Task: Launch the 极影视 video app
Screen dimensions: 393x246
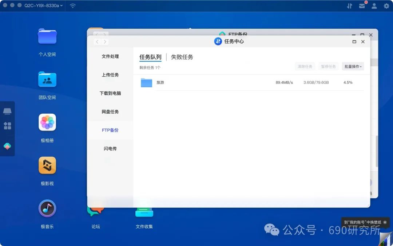Action: click(47, 165)
